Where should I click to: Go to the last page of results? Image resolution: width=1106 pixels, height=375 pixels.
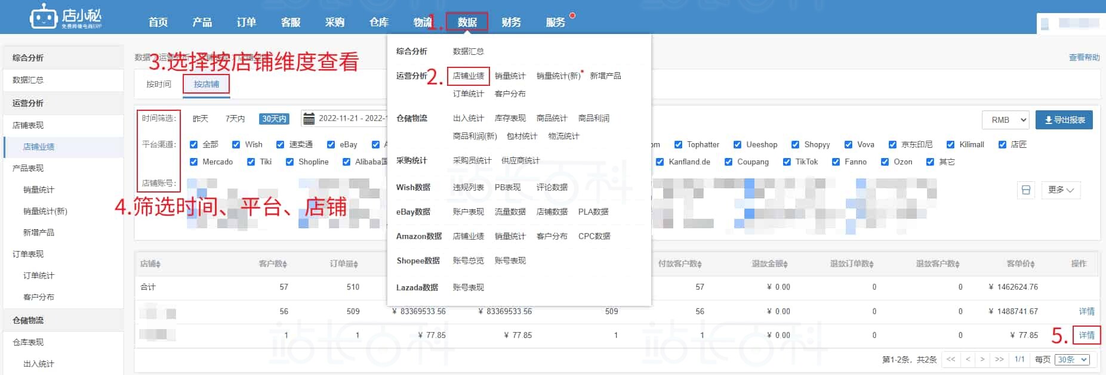tap(999, 359)
